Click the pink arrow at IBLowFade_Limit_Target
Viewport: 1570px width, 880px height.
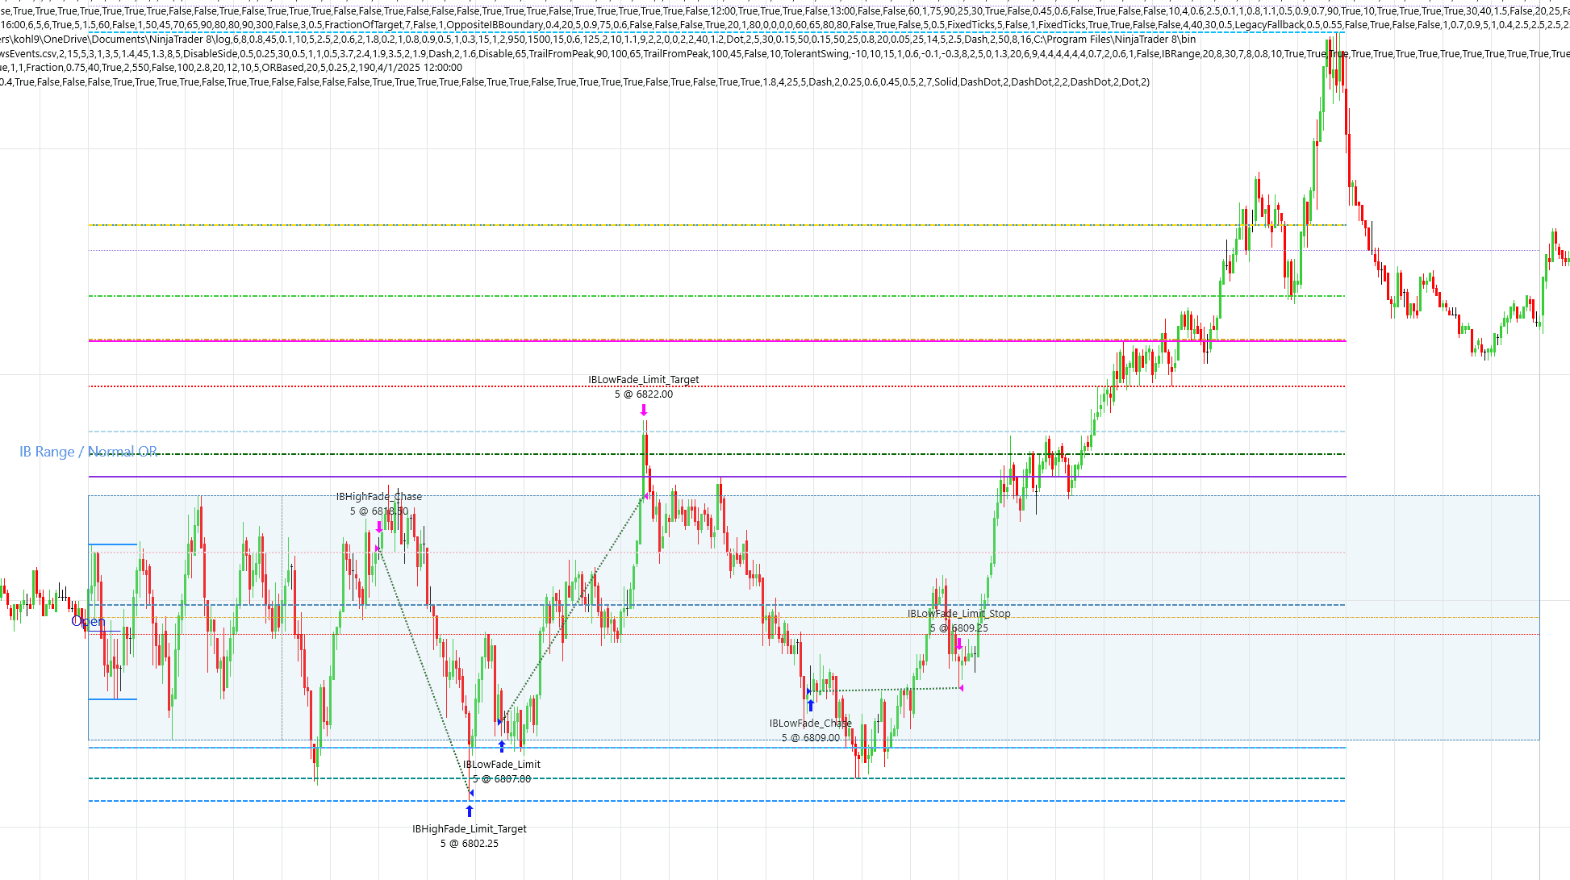point(644,411)
